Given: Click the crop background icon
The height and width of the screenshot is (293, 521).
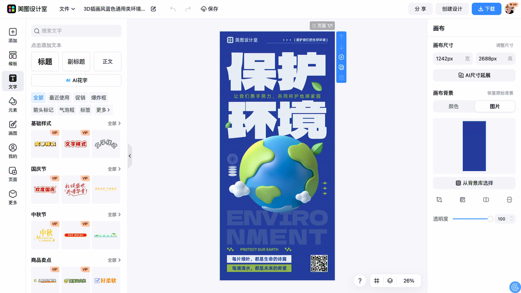Looking at the screenshot, I should (439, 200).
